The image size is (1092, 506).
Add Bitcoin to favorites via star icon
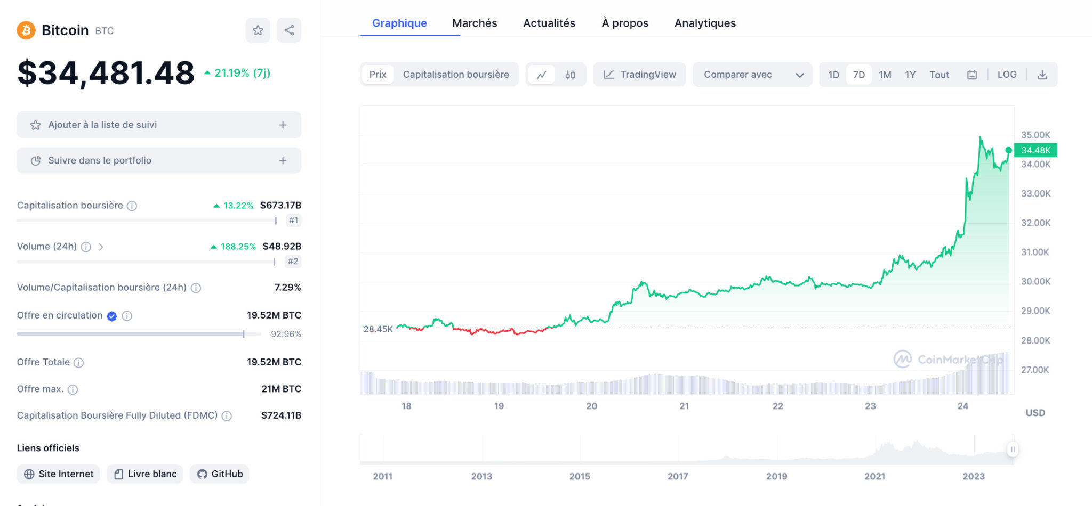click(x=258, y=30)
